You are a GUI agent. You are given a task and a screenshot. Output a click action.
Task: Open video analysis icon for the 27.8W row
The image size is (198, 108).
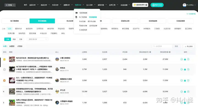tap(182, 59)
